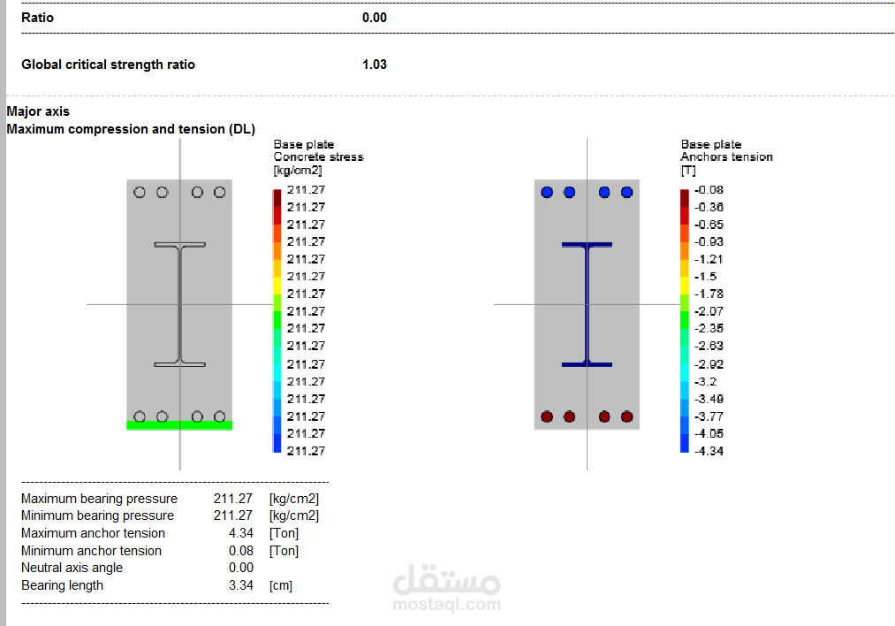Select tension legend value -3.77
This screenshot has width=895, height=626.
tap(709, 416)
